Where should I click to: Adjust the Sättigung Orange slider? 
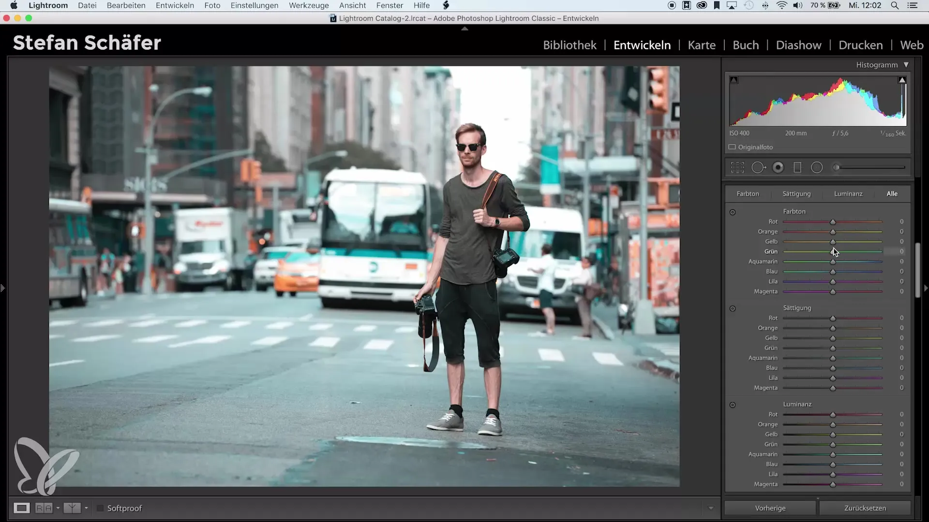click(x=833, y=328)
